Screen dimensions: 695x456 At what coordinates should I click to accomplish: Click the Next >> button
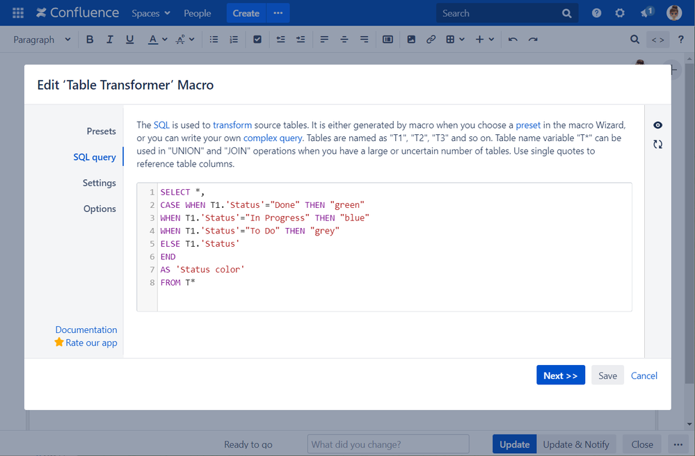[x=560, y=375]
